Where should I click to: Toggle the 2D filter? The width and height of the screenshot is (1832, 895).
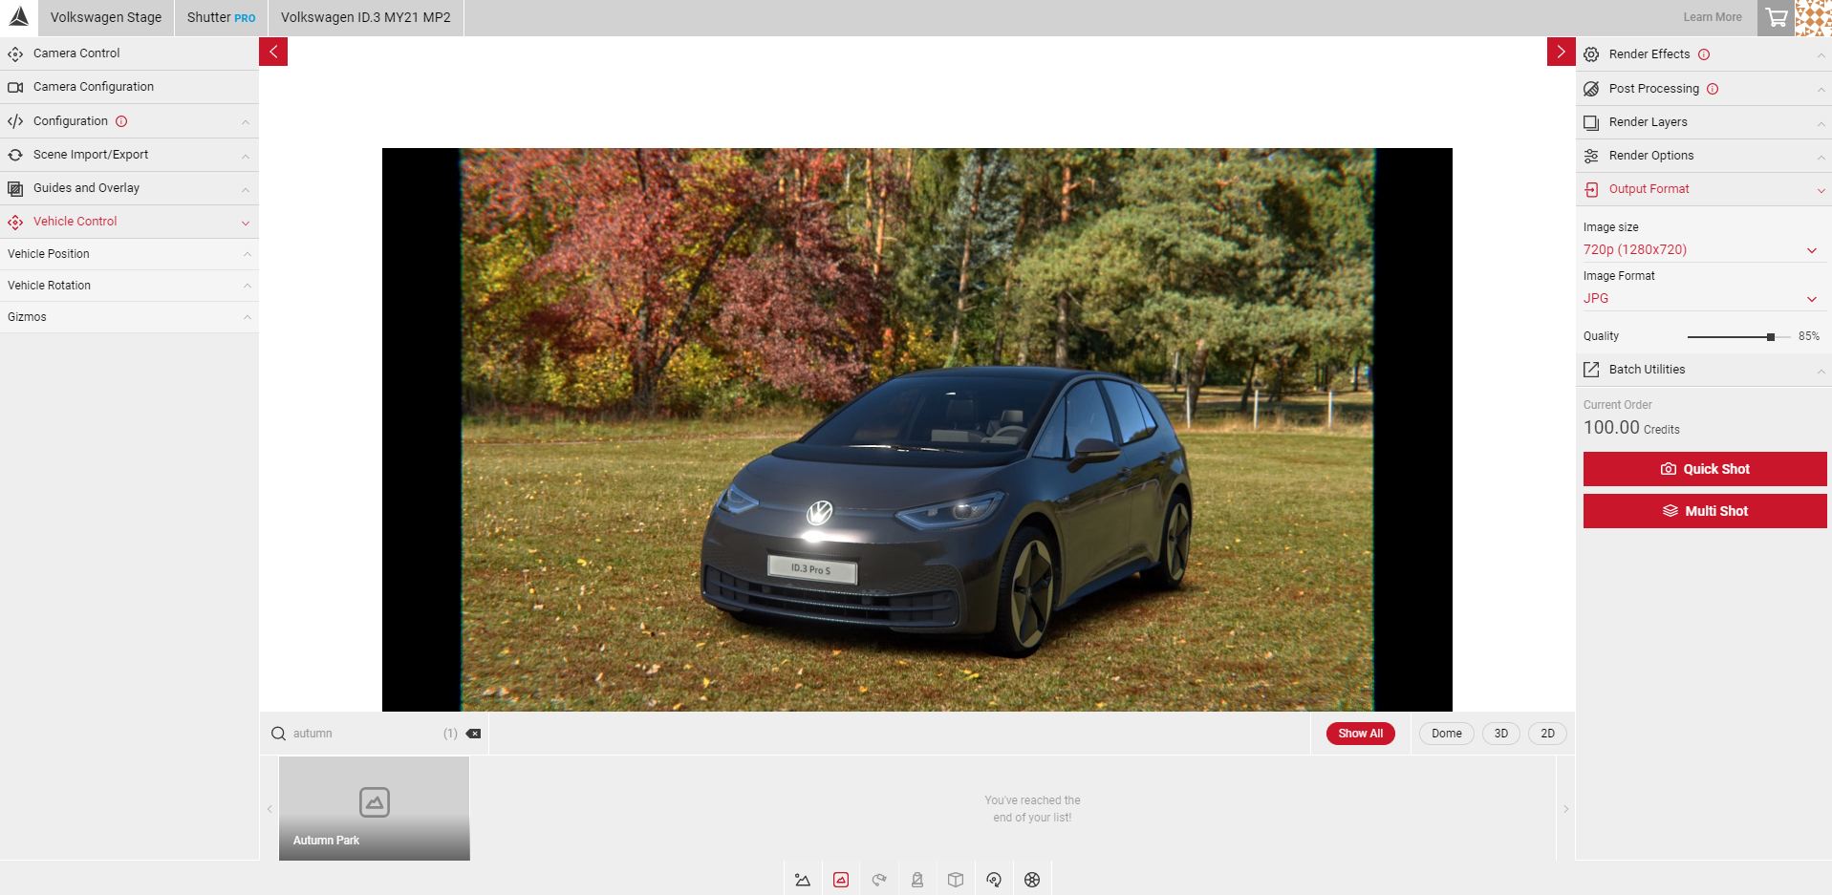tap(1547, 734)
